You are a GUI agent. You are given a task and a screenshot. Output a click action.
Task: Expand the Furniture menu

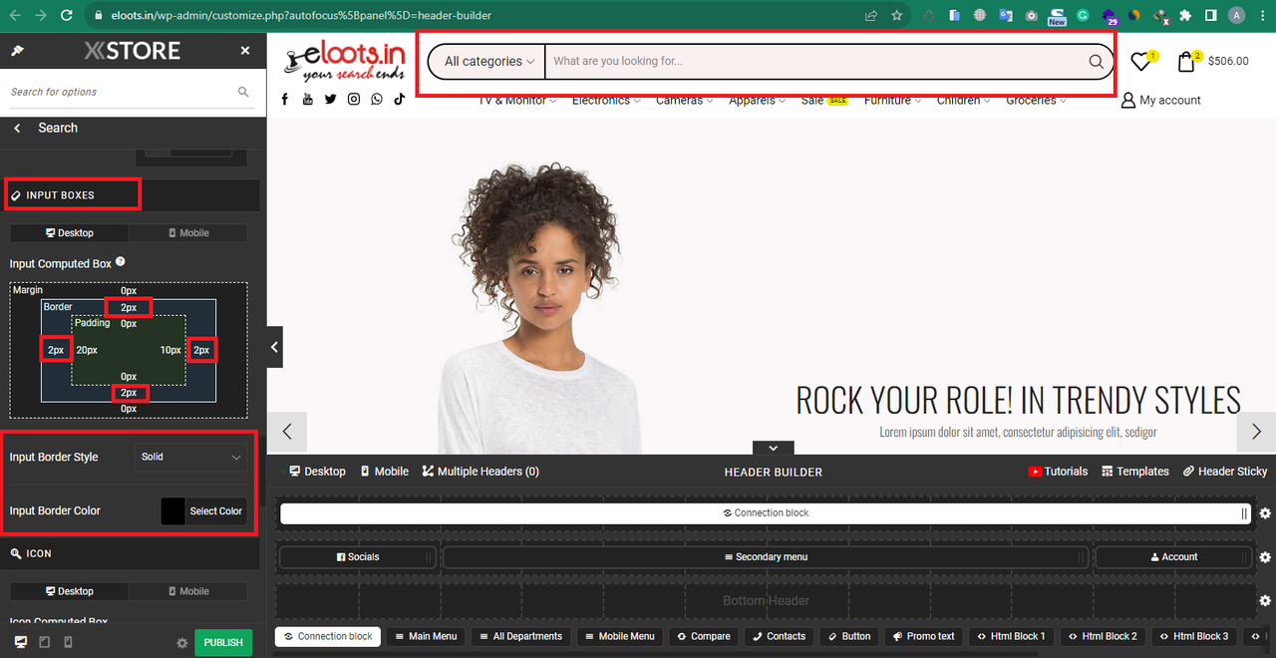(x=892, y=100)
